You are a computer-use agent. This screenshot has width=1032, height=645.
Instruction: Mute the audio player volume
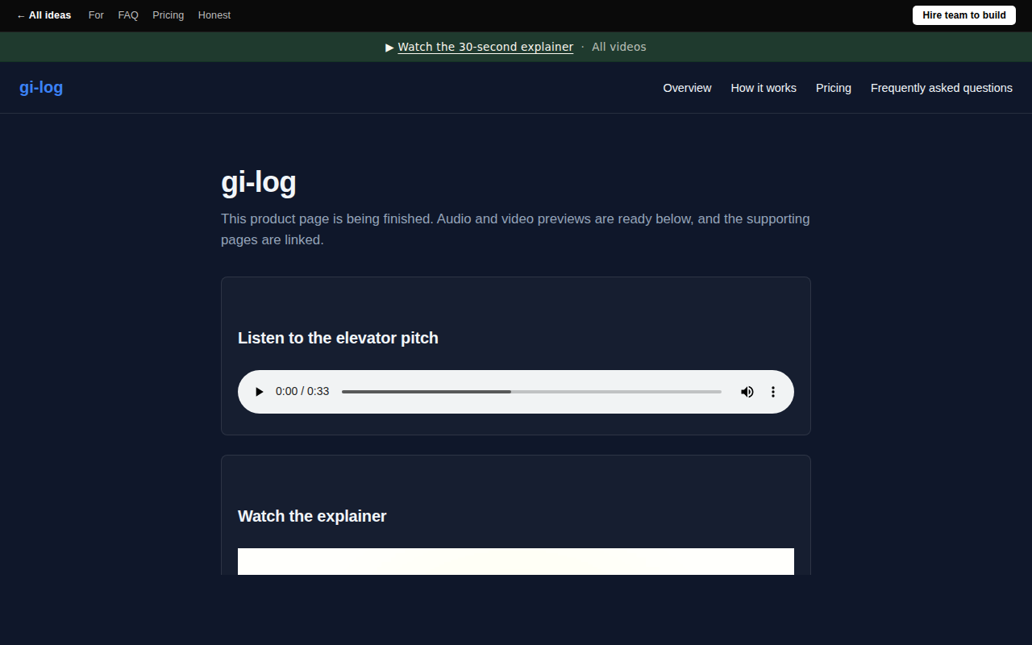click(x=747, y=392)
